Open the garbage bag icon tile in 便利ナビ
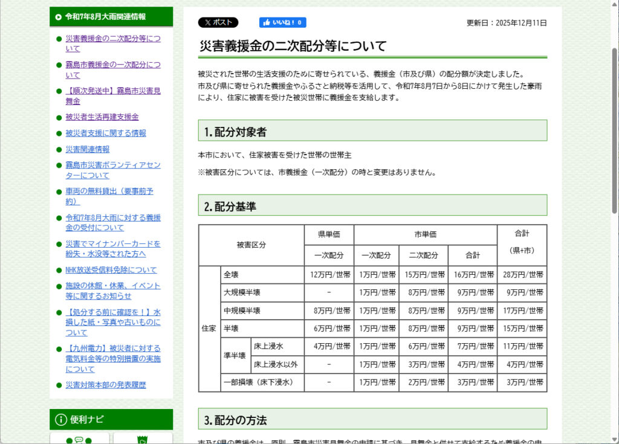Screen dimensions: 619x444 click(x=143, y=439)
